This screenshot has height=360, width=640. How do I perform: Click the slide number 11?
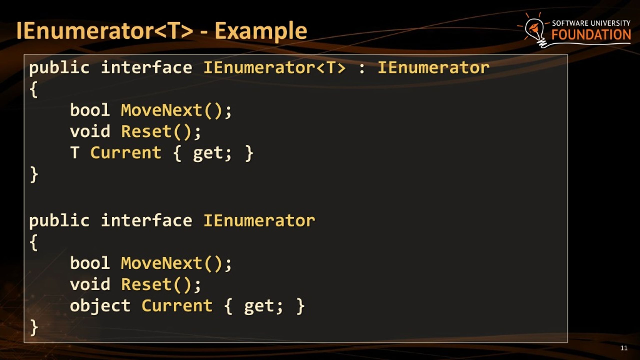pos(624,348)
